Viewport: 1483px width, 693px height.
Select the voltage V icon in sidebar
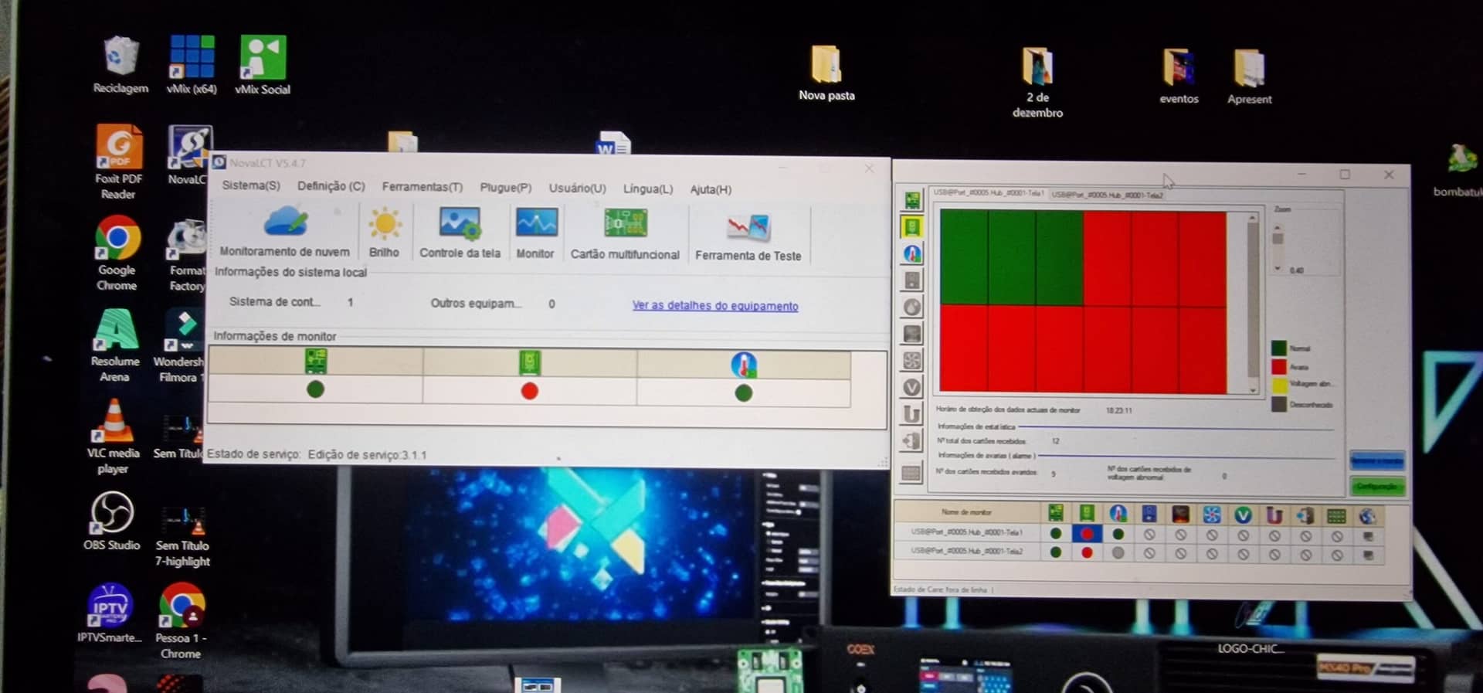point(912,388)
